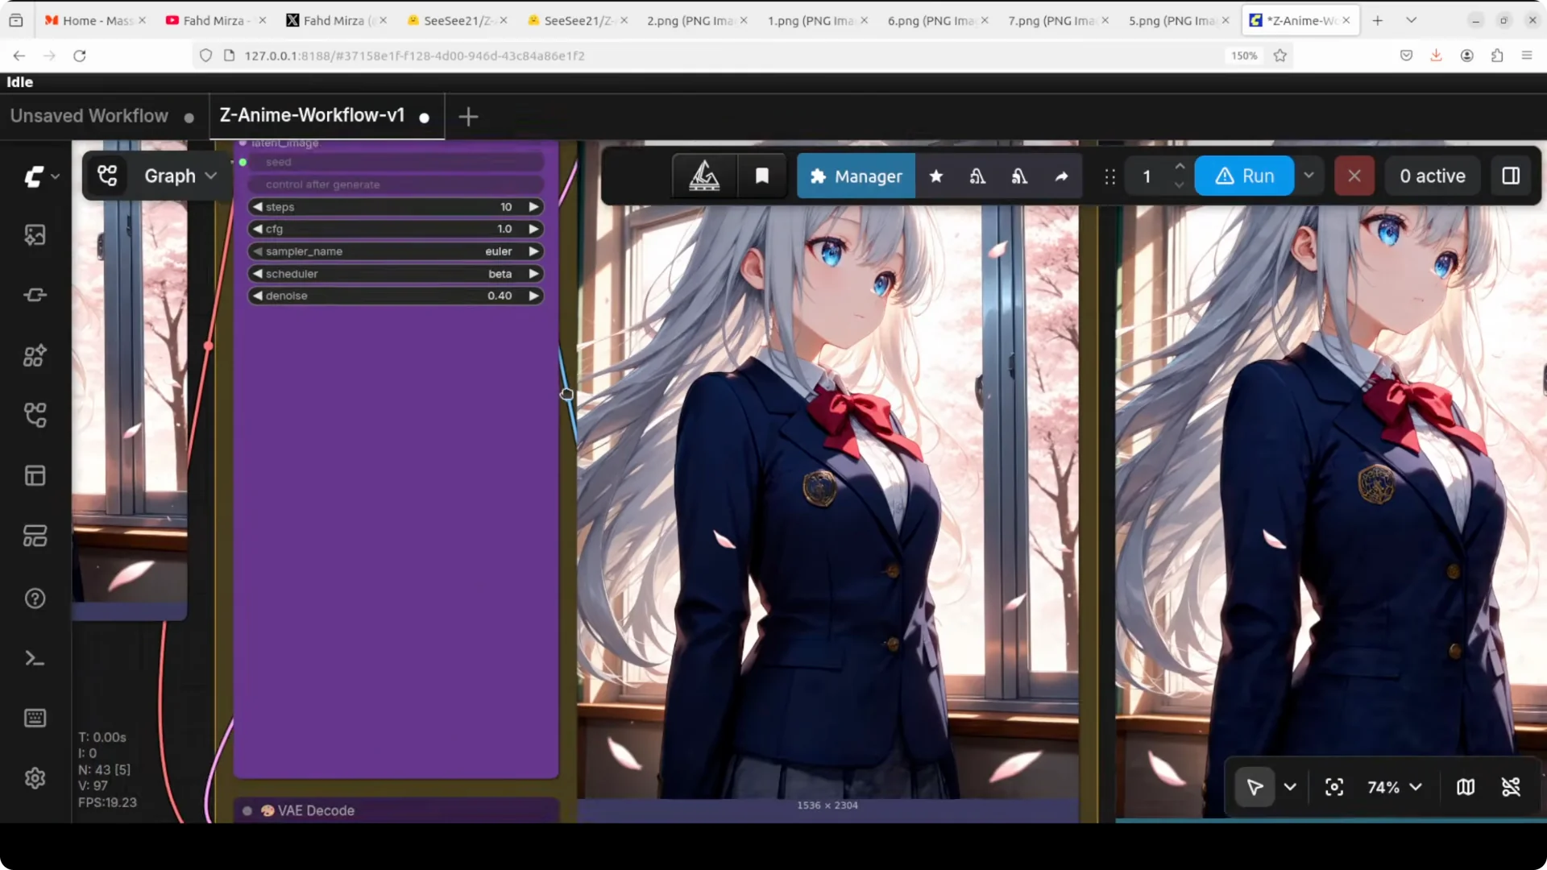This screenshot has width=1547, height=870.
Task: Toggle the minimap icon
Action: (1466, 787)
